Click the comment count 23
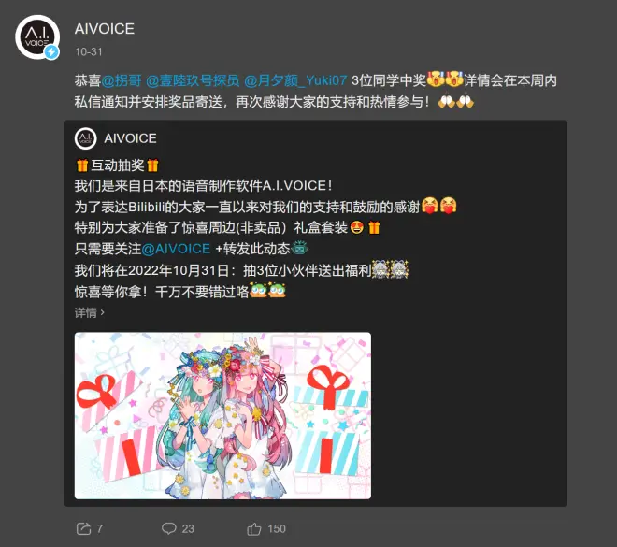Screen dimensions: 617x547 coord(188,529)
